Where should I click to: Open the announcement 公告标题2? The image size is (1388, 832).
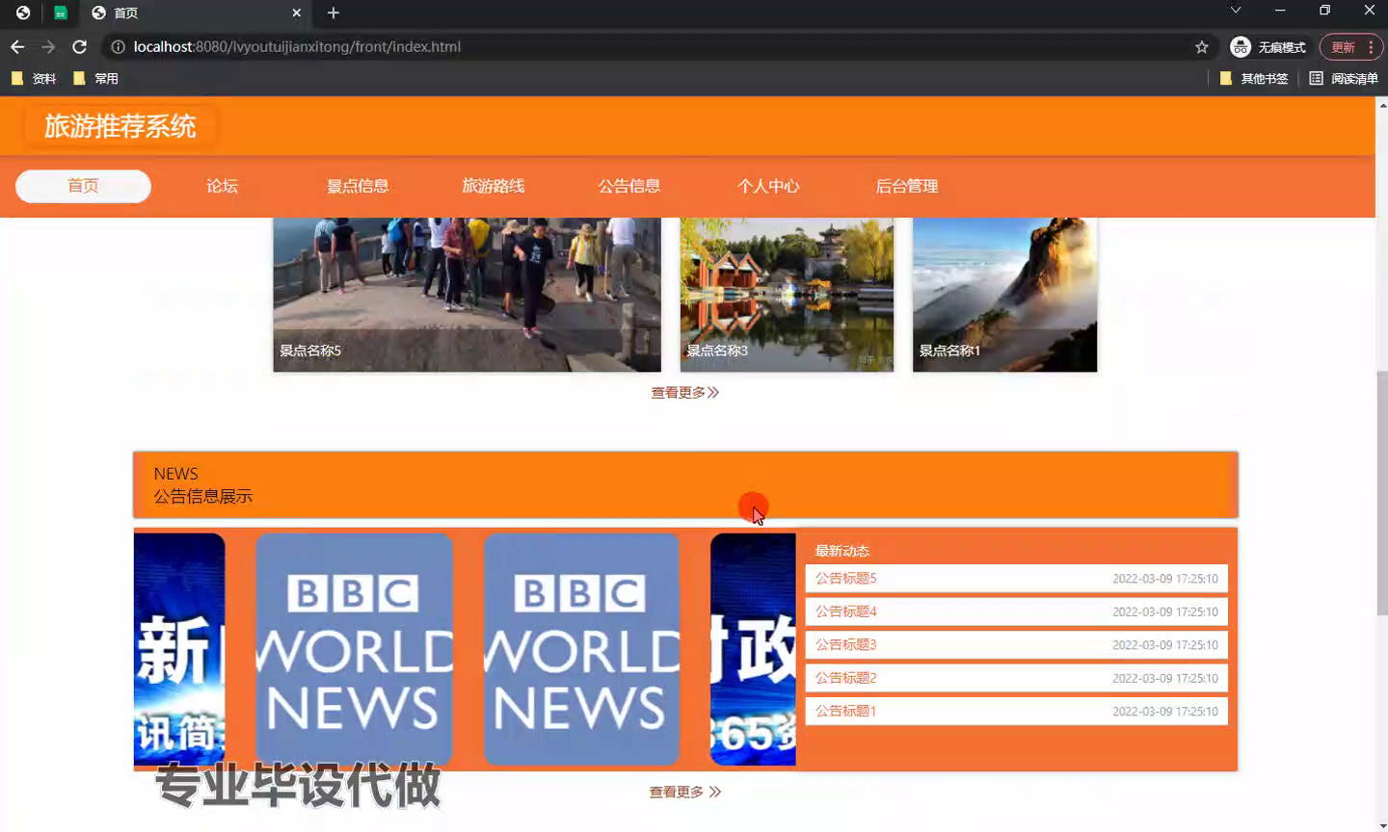(x=1016, y=678)
